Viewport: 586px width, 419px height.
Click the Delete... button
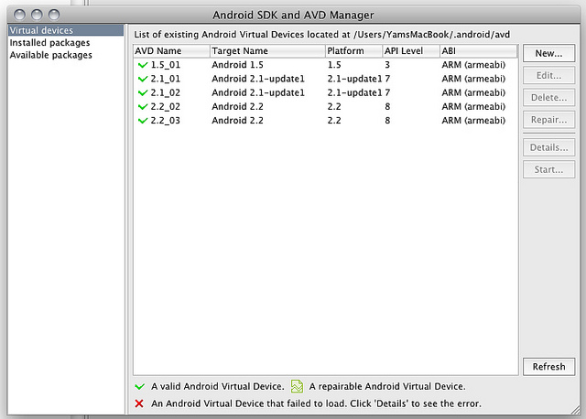548,98
